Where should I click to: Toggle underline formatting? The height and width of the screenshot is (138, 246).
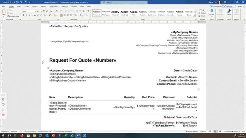29,15
